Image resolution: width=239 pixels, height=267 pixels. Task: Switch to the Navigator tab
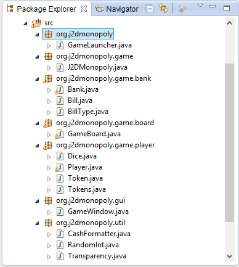[x=117, y=9]
